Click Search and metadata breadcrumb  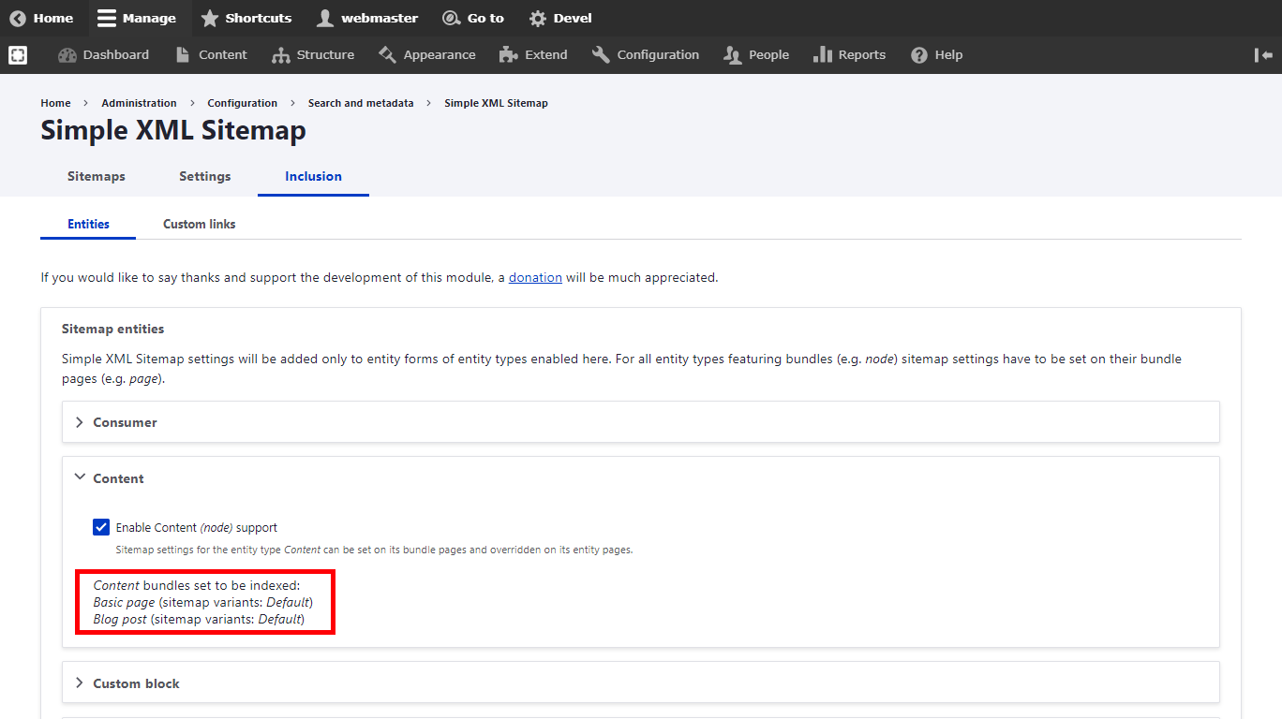tap(361, 103)
